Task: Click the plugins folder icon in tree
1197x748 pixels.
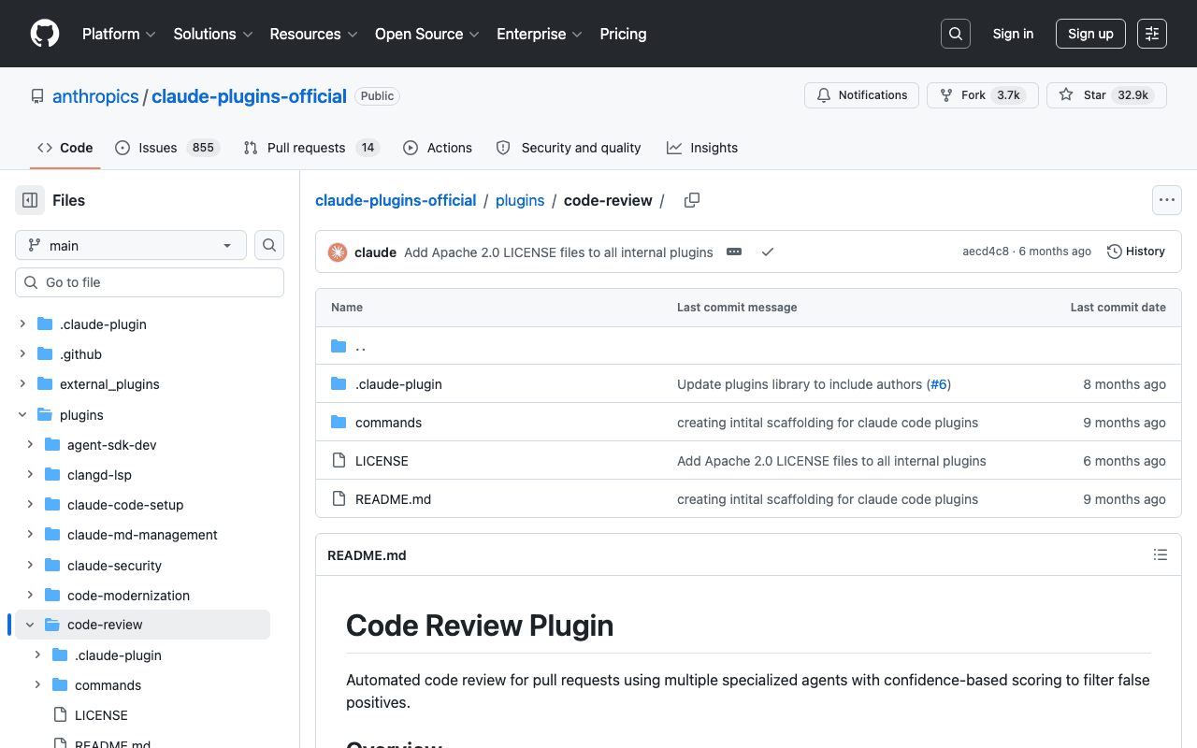Action: (45, 414)
